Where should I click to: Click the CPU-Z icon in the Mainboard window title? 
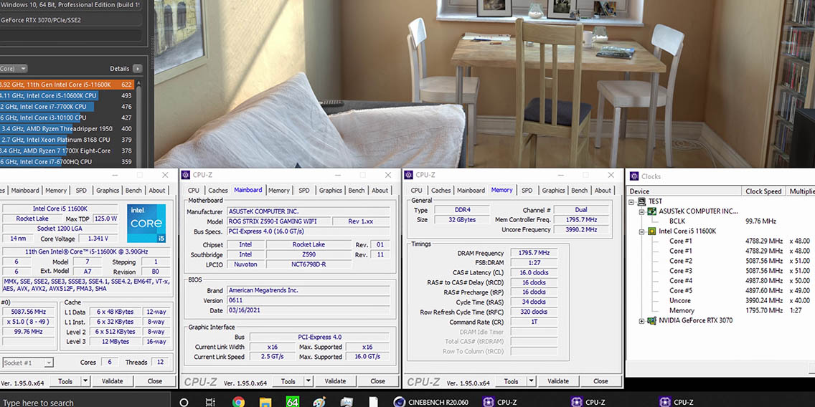pyautogui.click(x=186, y=175)
